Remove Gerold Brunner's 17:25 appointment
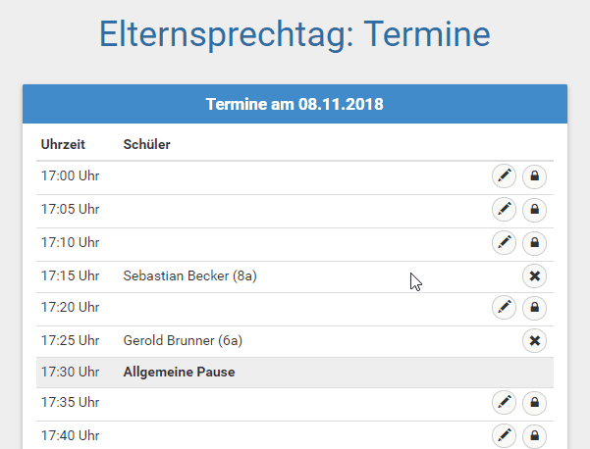The width and height of the screenshot is (590, 449). point(534,340)
